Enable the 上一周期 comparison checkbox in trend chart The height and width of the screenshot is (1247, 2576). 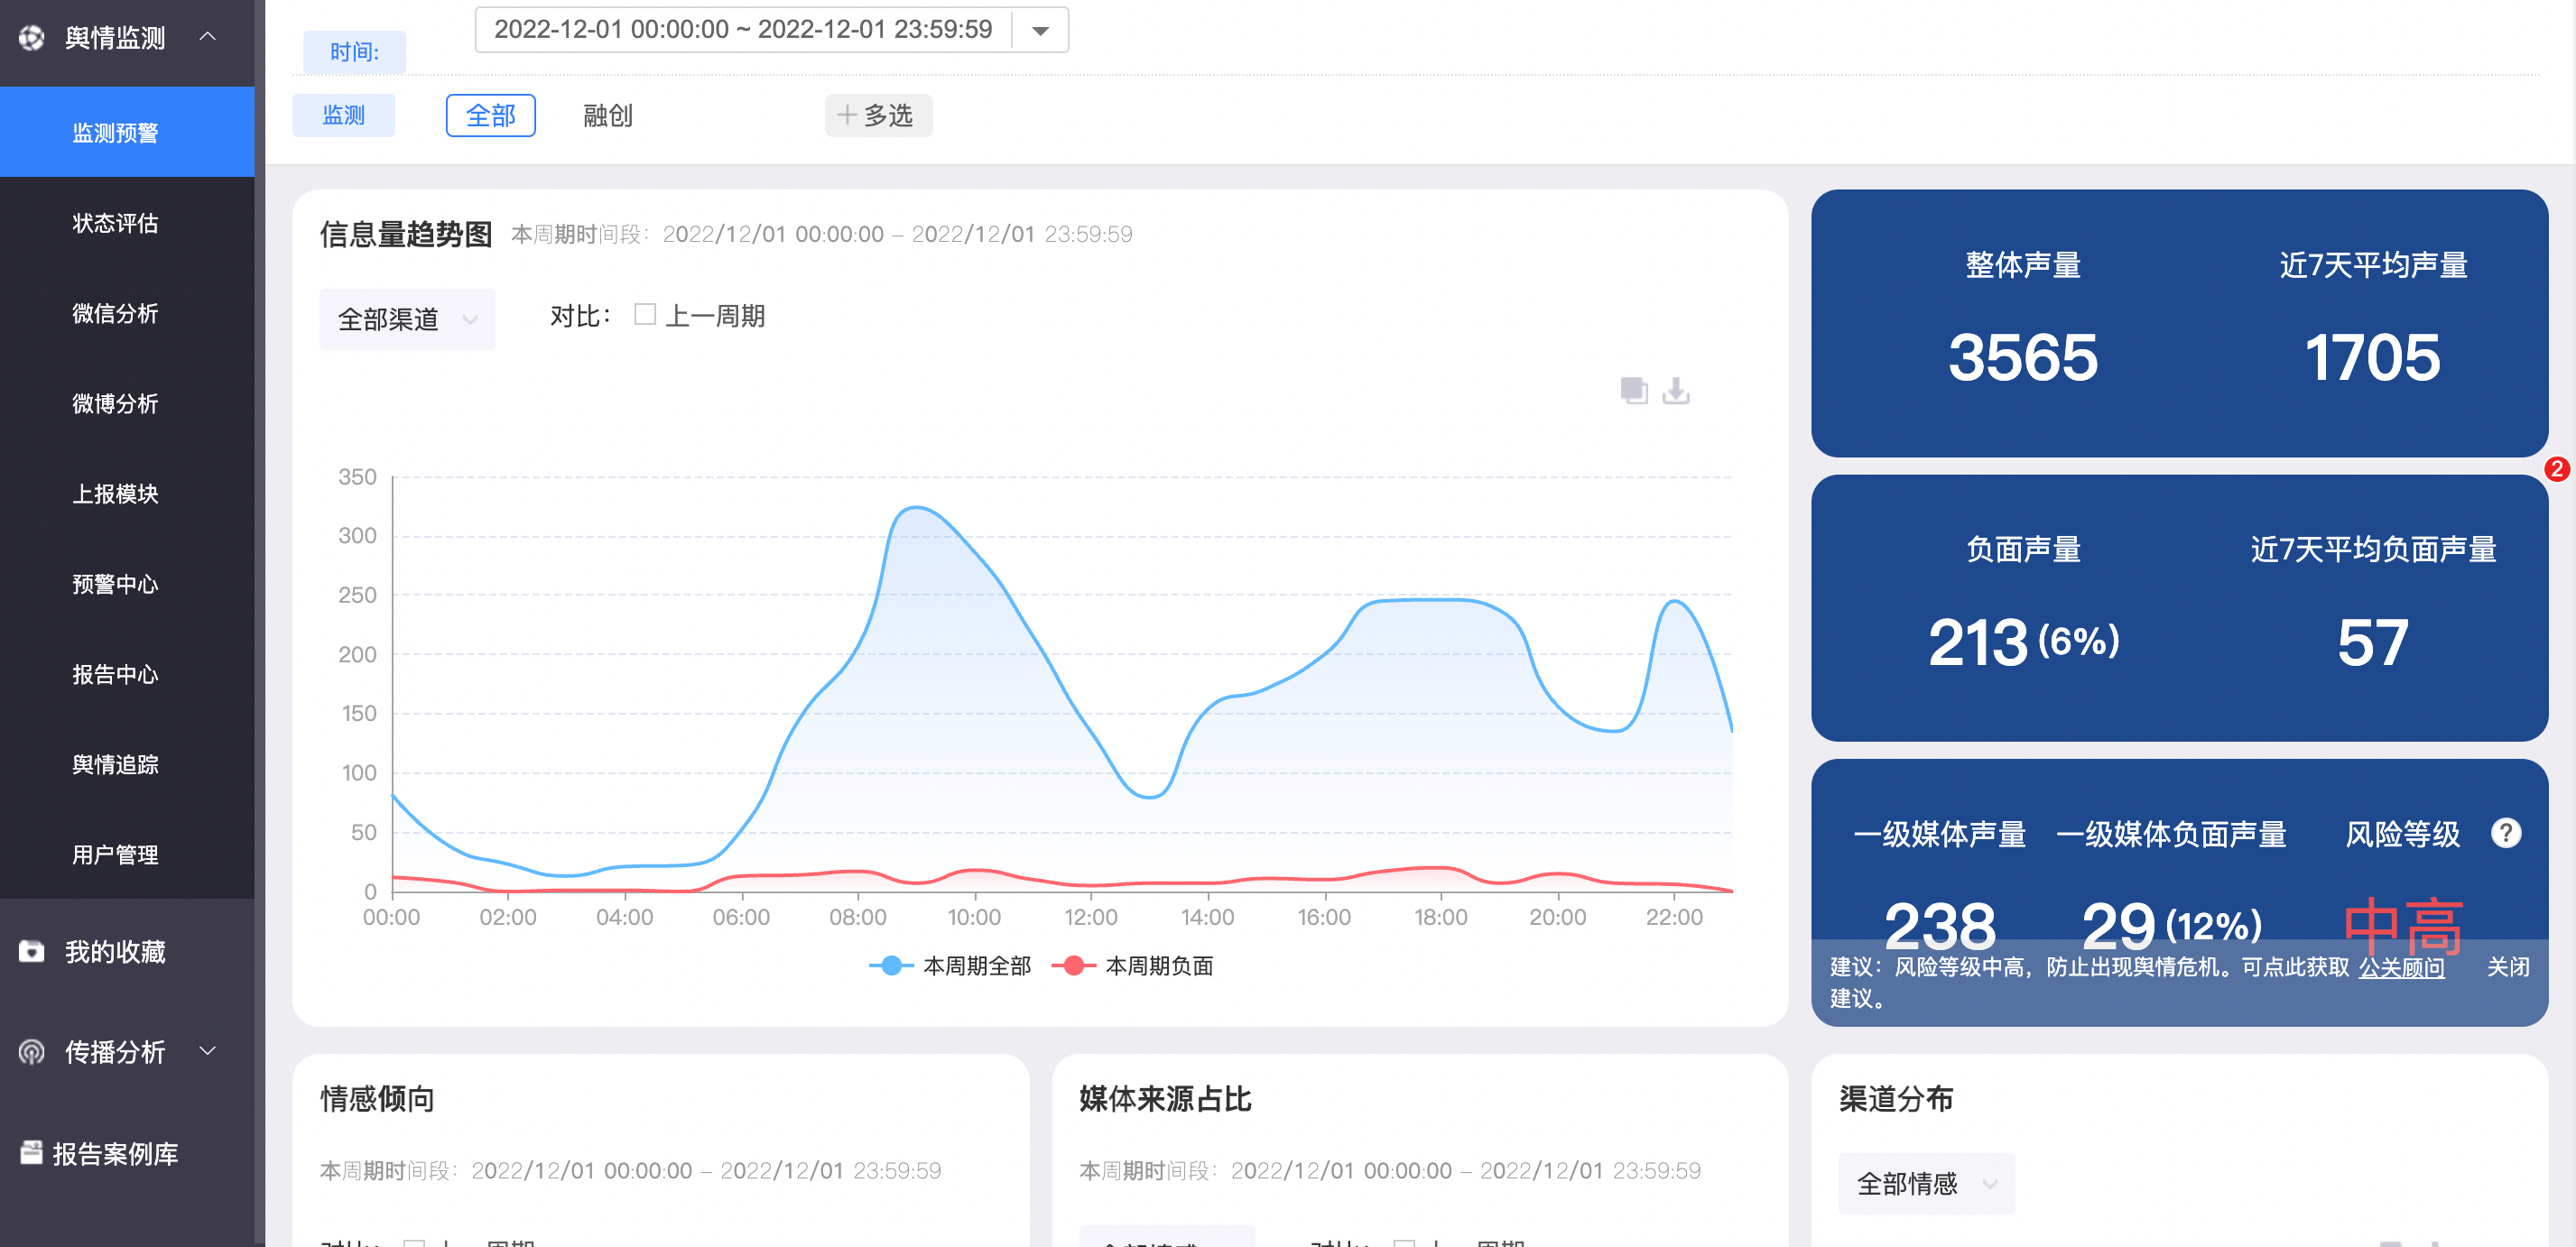645,315
